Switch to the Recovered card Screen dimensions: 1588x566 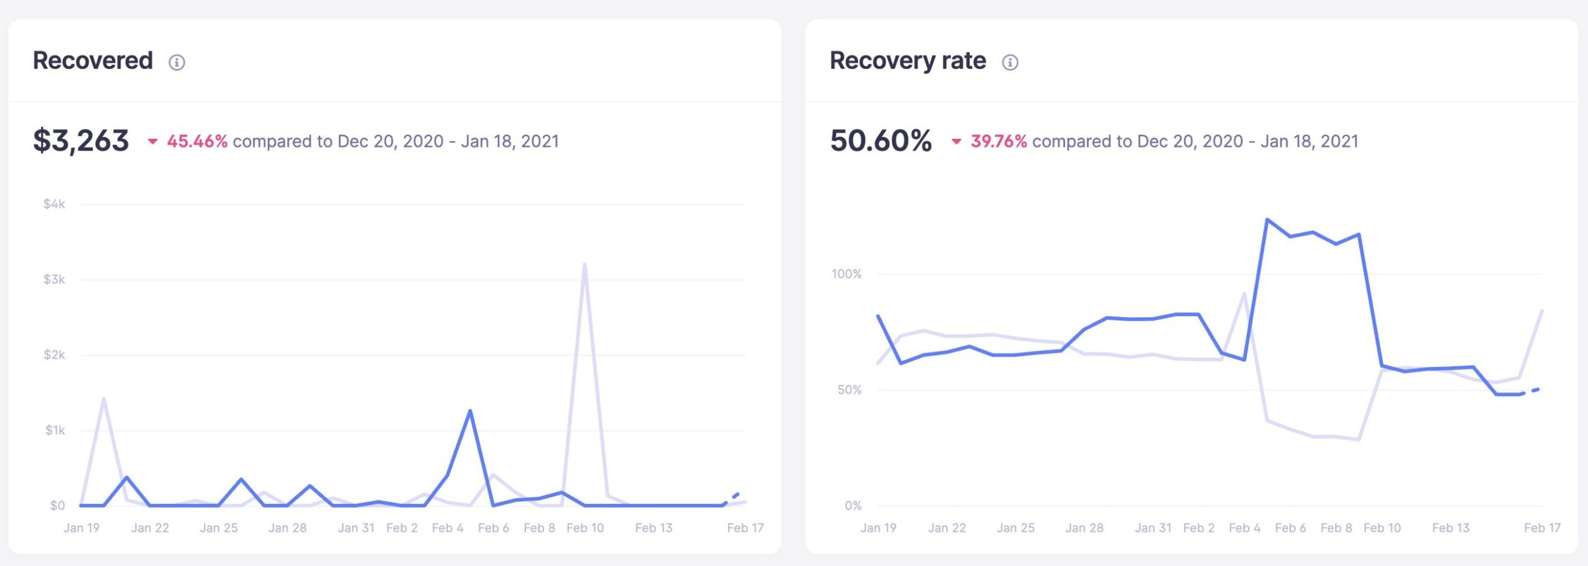(94, 61)
